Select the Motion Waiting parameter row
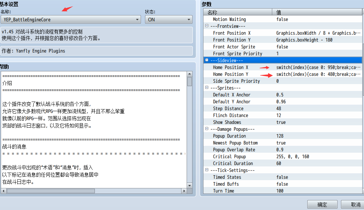Screen dimensions: 364x210 coord(283,19)
